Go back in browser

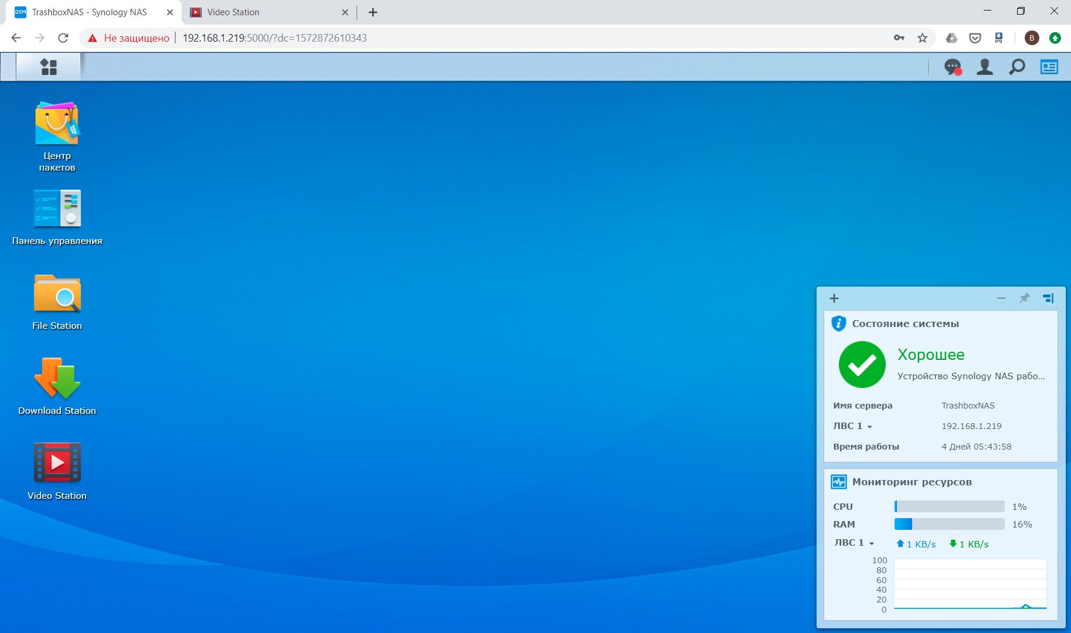click(x=16, y=38)
